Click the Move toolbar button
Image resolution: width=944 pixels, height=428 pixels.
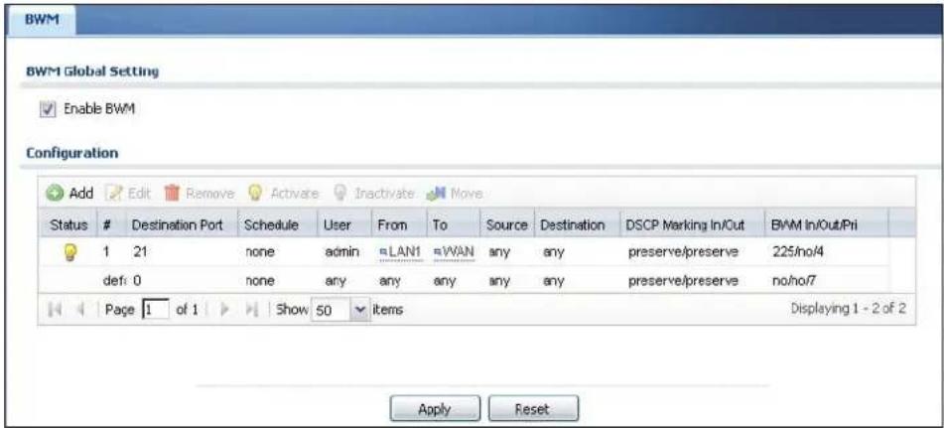tap(455, 194)
